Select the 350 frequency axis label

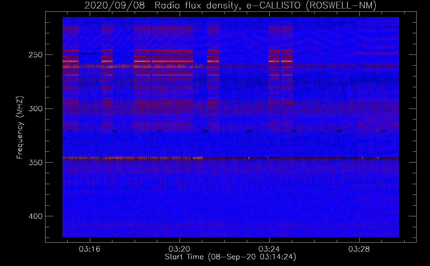coord(36,163)
